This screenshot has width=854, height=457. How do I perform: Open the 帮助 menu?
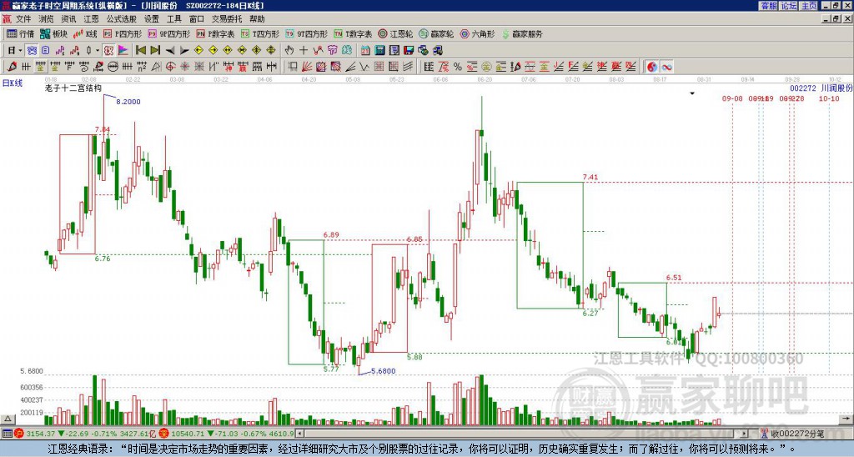point(257,19)
